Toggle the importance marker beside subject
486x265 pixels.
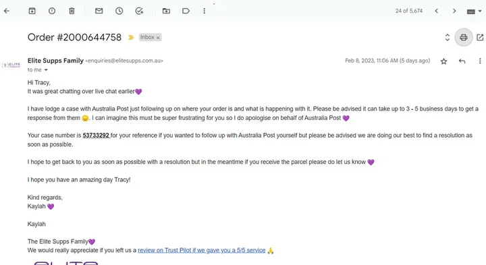click(130, 38)
